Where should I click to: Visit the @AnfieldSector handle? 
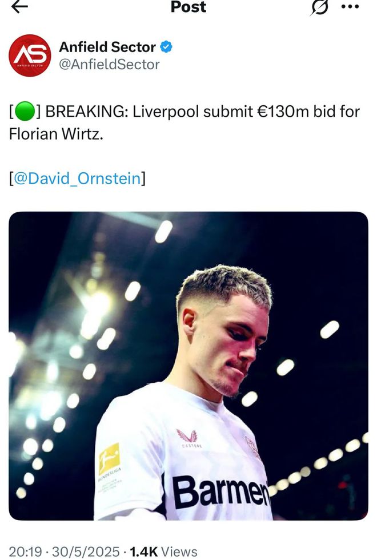click(109, 65)
